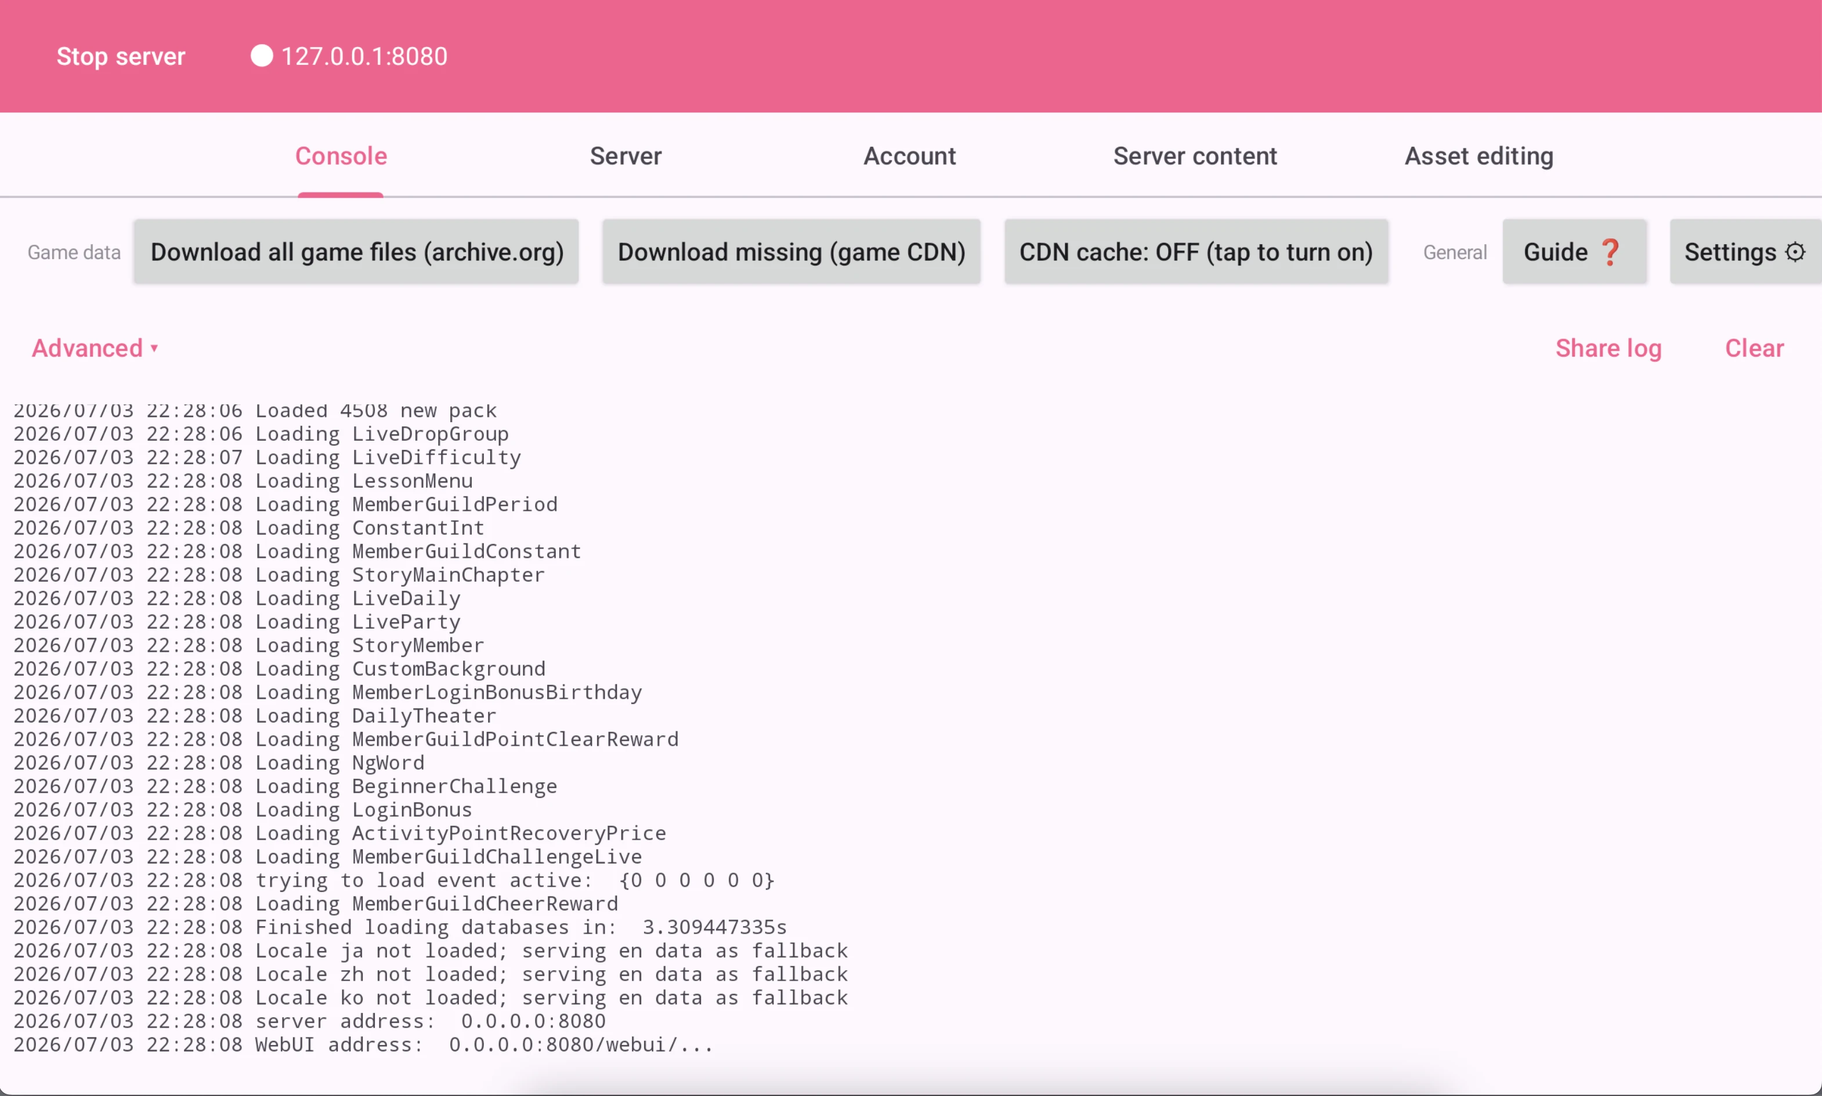Click the 'Loading DailyTheater' log line
Screen dimensions: 1822x1096
point(255,716)
